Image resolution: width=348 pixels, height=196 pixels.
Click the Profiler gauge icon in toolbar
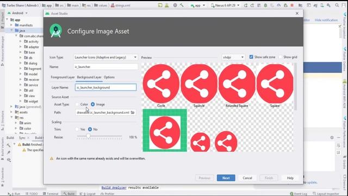point(279,5)
